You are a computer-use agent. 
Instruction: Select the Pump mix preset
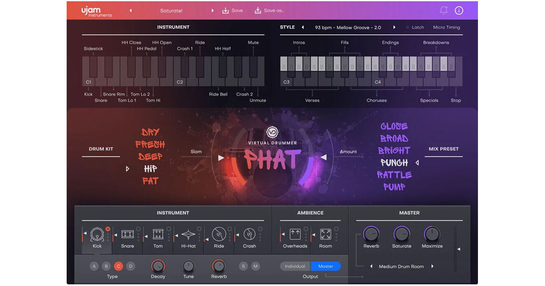point(394,187)
